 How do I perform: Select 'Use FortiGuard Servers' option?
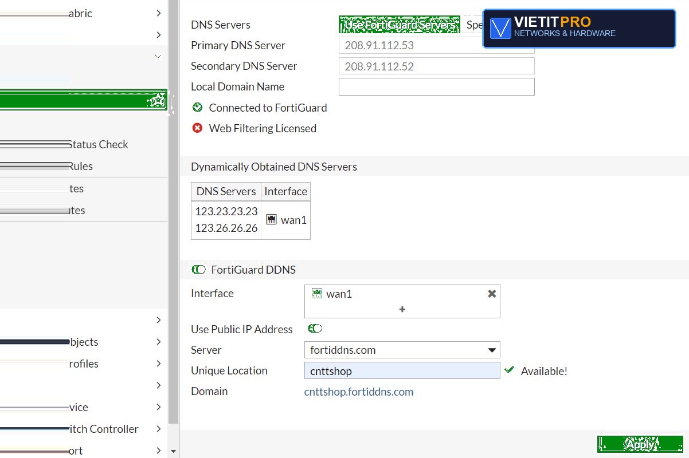(400, 25)
